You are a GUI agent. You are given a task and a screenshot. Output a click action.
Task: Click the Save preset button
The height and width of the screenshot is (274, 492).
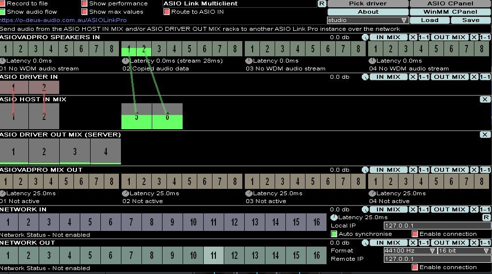471,20
